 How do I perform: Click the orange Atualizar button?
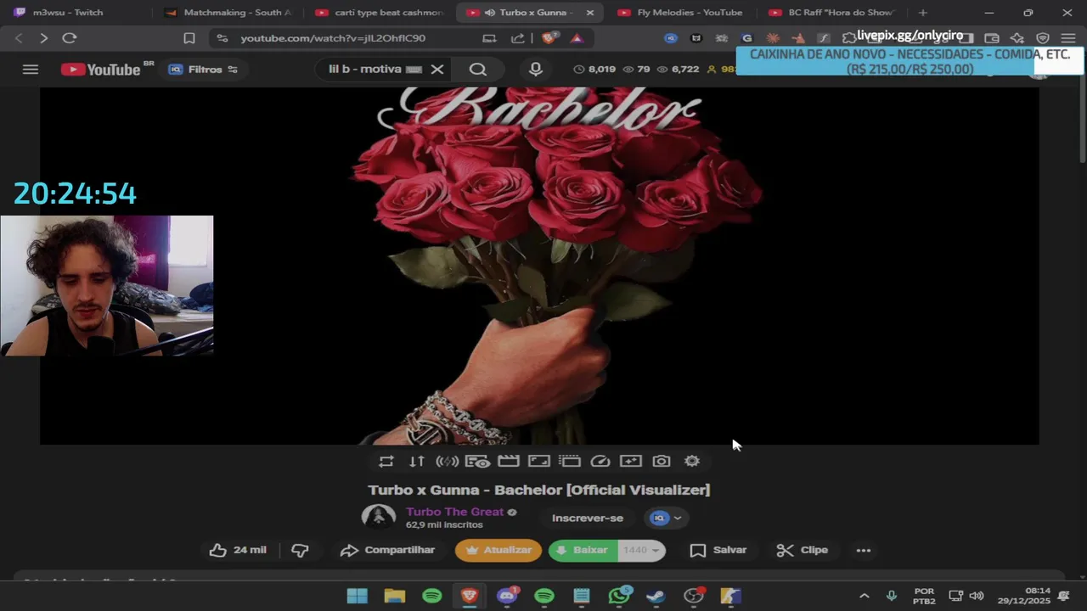[x=498, y=550]
